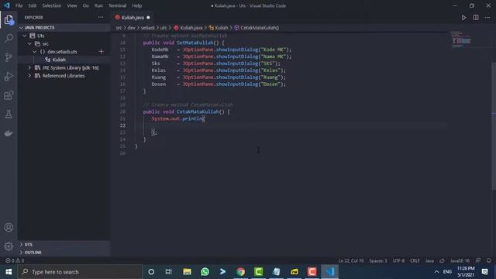This screenshot has height=279, width=496.
Task: Open the Terminal menu
Action: click(117, 5)
